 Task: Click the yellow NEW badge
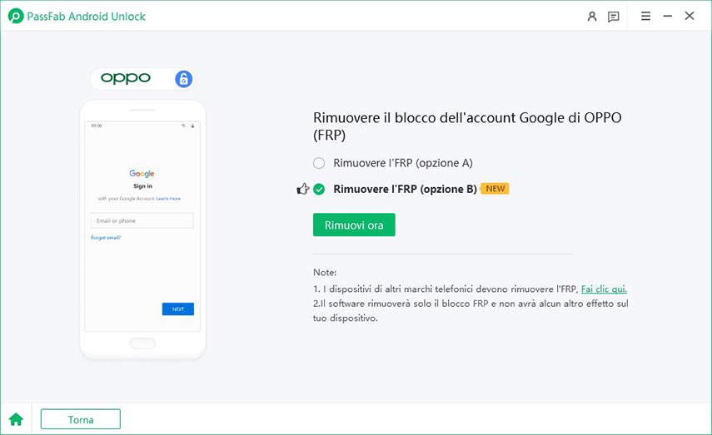click(495, 189)
